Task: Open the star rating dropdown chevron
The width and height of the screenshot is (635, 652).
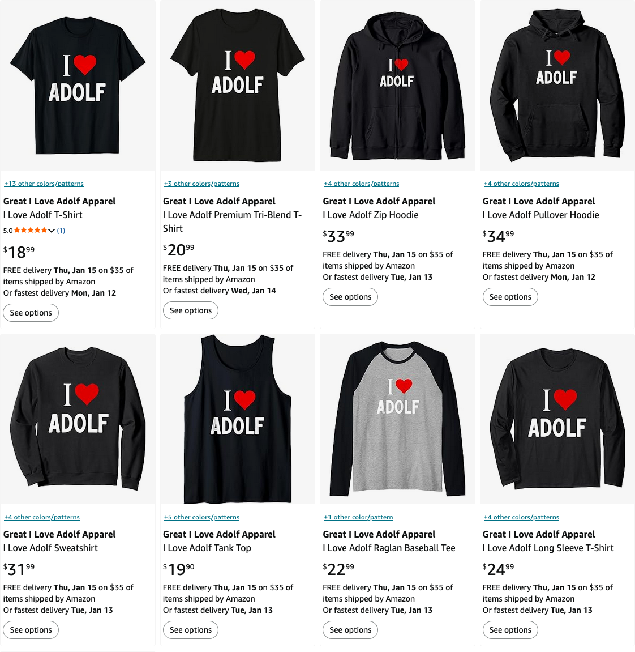Action: 52,231
